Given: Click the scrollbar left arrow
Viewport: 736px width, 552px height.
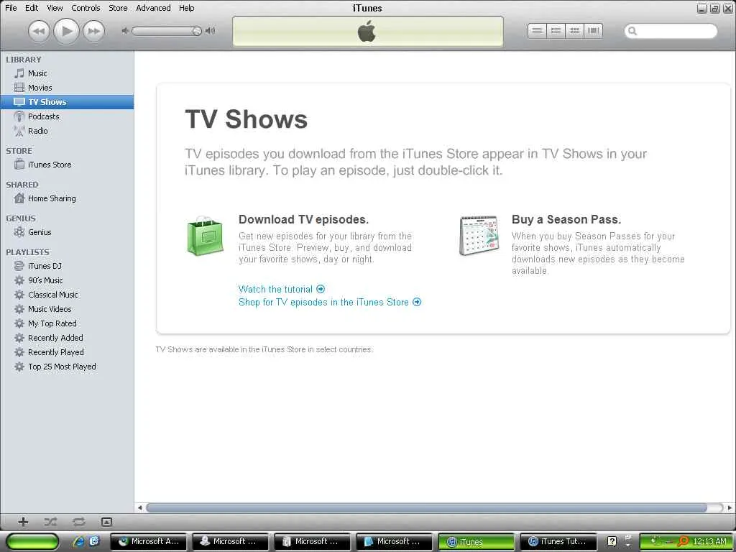Looking at the screenshot, I should [140, 508].
